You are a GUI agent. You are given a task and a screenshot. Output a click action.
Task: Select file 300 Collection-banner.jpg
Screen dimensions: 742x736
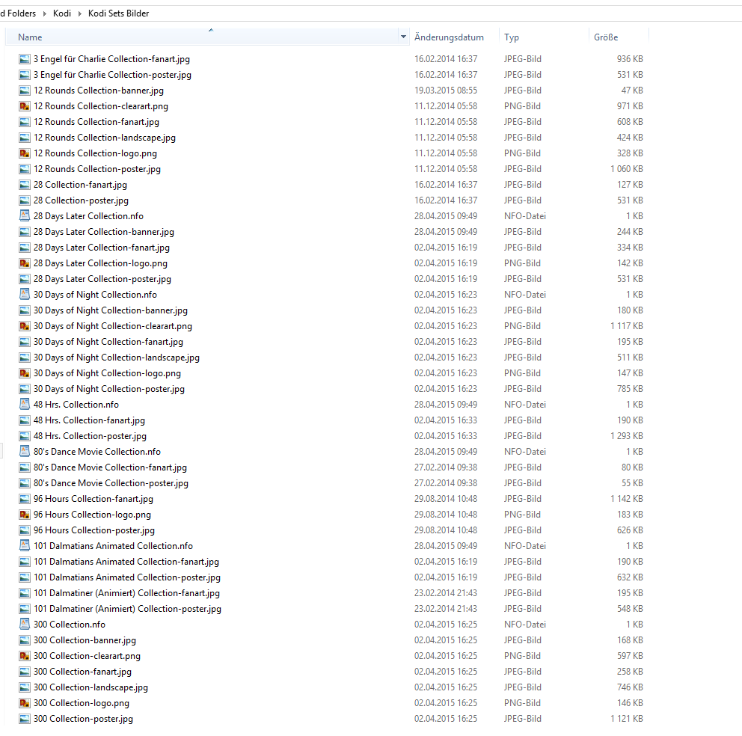tap(85, 640)
